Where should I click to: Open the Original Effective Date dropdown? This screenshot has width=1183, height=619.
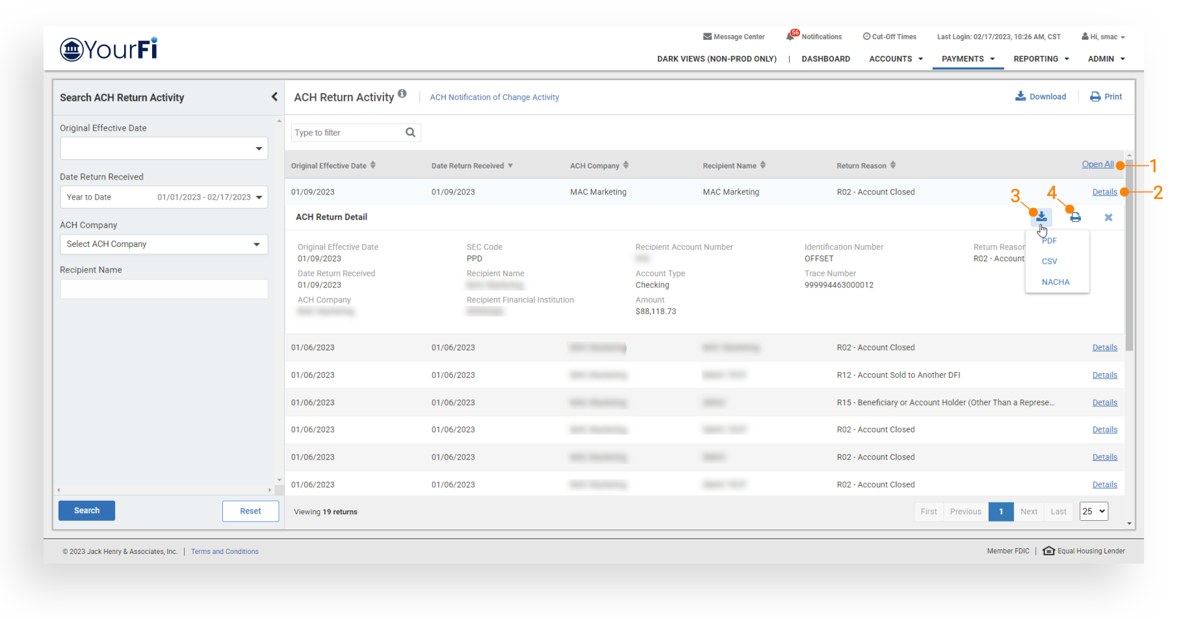(x=164, y=148)
